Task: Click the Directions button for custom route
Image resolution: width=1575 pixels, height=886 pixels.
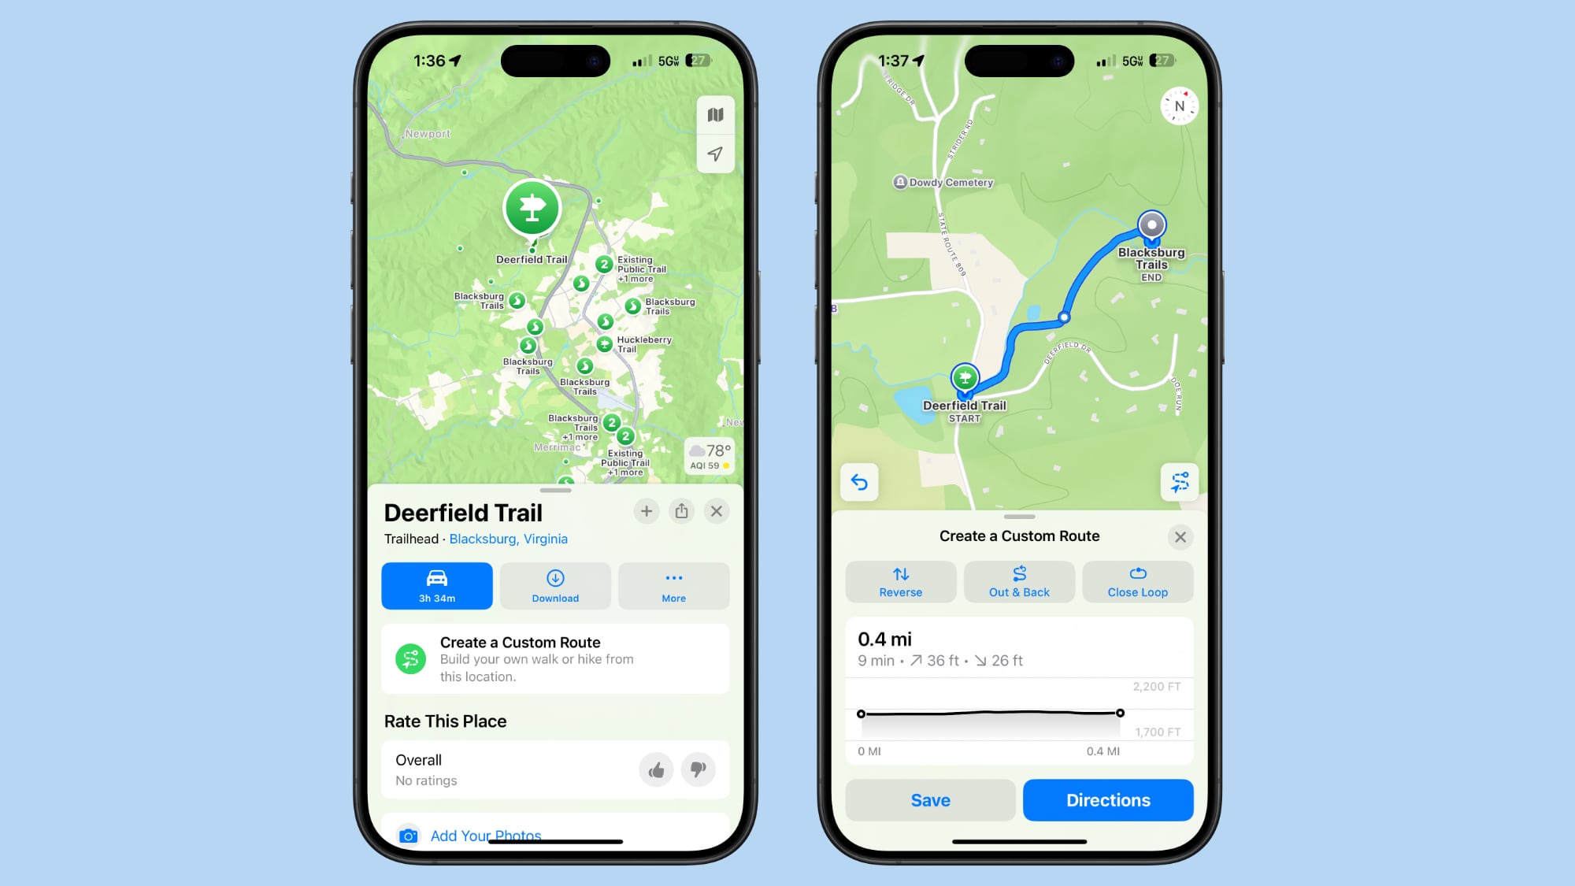Action: tap(1108, 799)
